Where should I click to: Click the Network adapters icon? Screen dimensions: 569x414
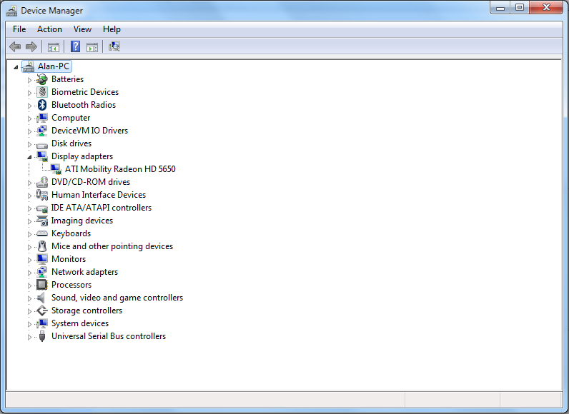coord(42,272)
